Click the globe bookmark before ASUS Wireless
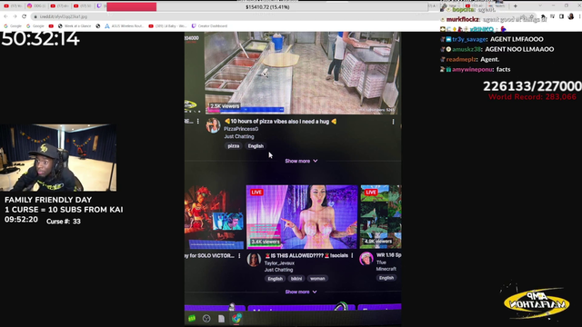This screenshot has height=327, width=582. click(98, 26)
